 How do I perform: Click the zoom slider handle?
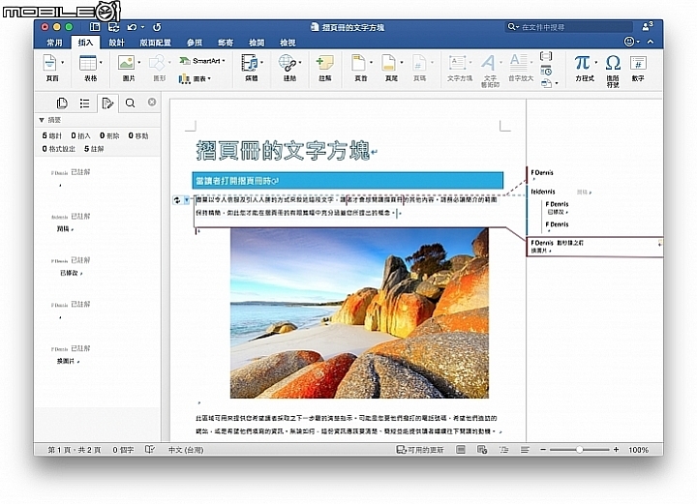pos(579,450)
